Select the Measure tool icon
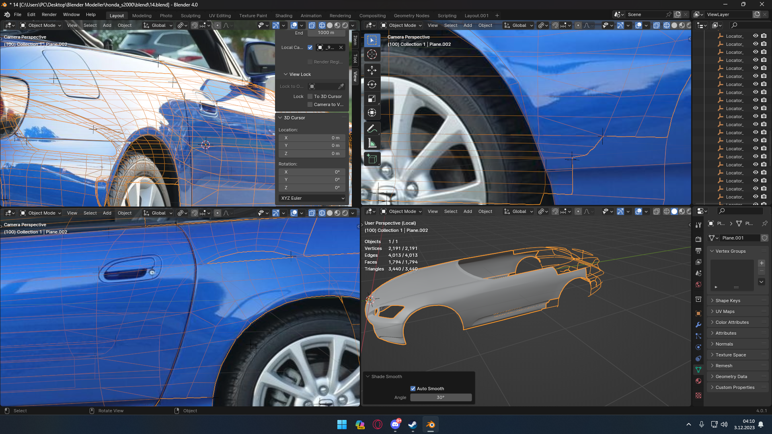 (372, 143)
